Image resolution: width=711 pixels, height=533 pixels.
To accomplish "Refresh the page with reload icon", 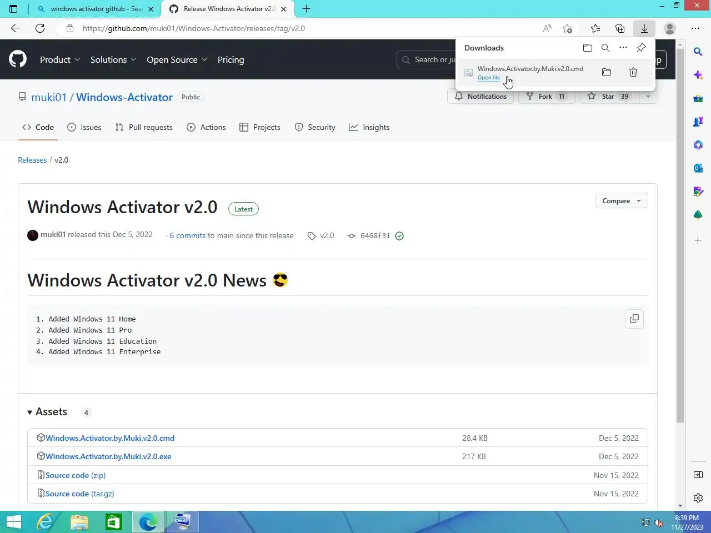I will [40, 28].
